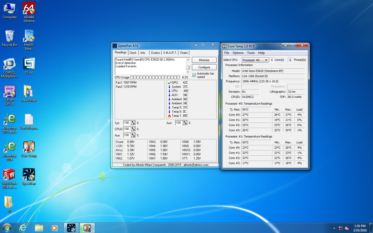Switch to the Exotics tab
Viewport: 373px width, 233px height.
156,53
